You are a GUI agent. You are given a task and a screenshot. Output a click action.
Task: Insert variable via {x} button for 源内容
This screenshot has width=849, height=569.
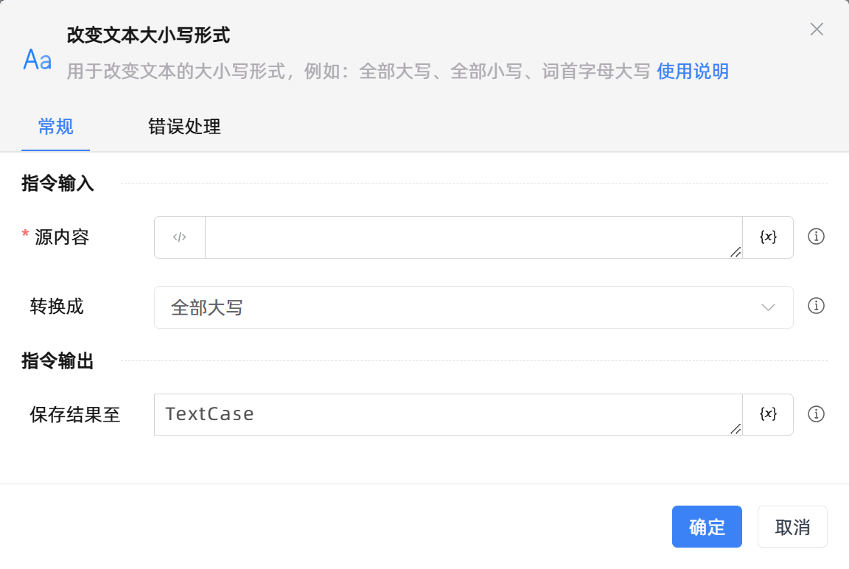tap(768, 237)
